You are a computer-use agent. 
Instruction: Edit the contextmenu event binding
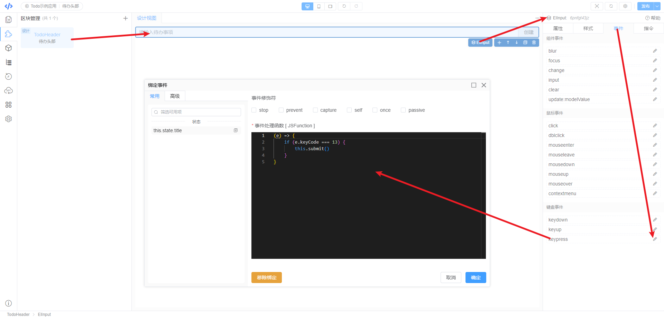(x=655, y=193)
